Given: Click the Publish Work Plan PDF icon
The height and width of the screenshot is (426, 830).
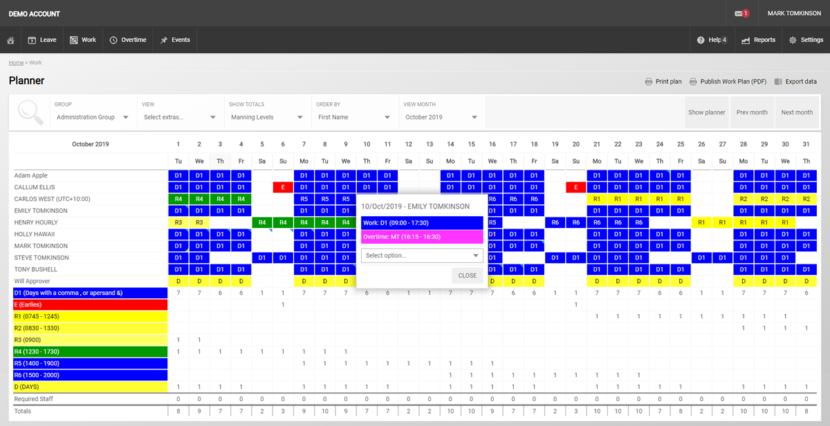Looking at the screenshot, I should [x=693, y=81].
